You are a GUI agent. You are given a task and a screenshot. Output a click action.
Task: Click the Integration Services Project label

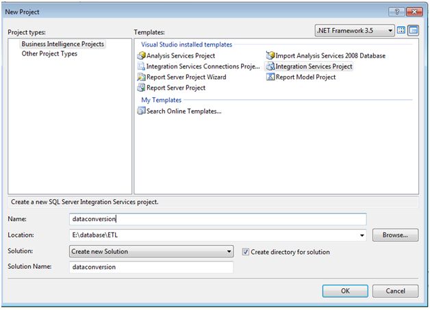tap(314, 66)
